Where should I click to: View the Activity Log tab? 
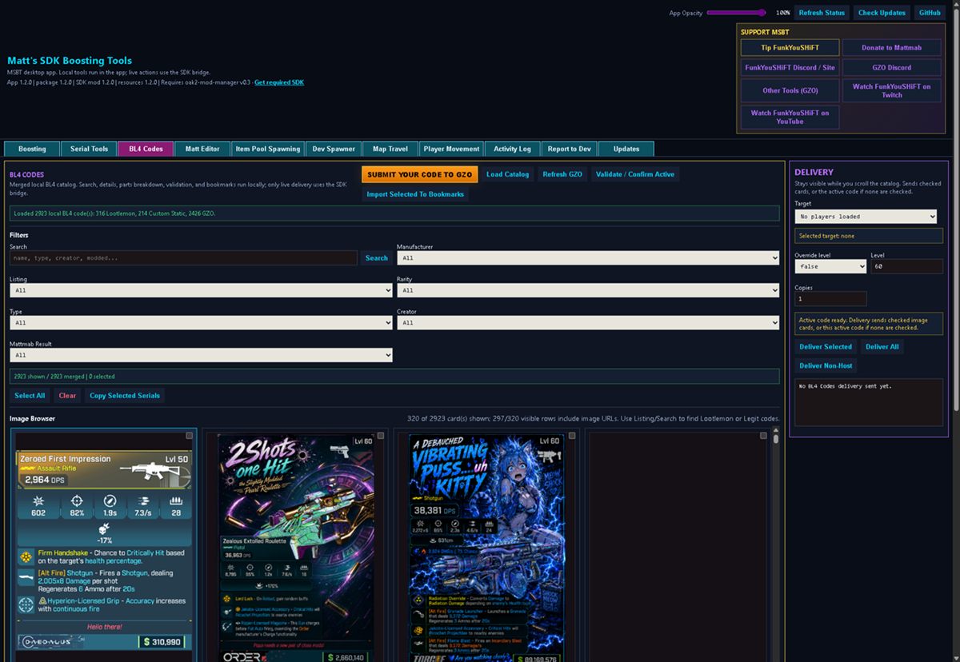pos(512,149)
